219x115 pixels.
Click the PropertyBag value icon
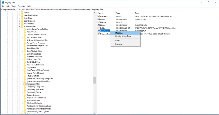(x=99, y=34)
